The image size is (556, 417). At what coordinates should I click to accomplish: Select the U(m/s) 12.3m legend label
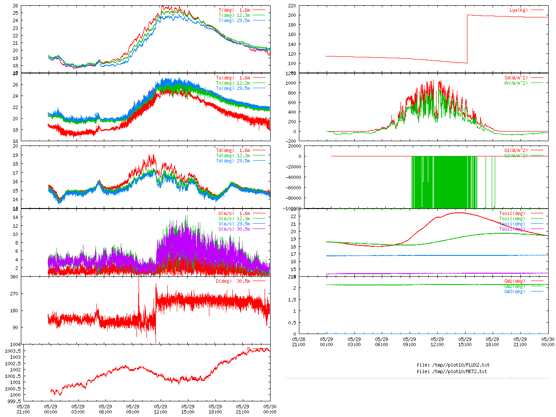tap(234, 218)
